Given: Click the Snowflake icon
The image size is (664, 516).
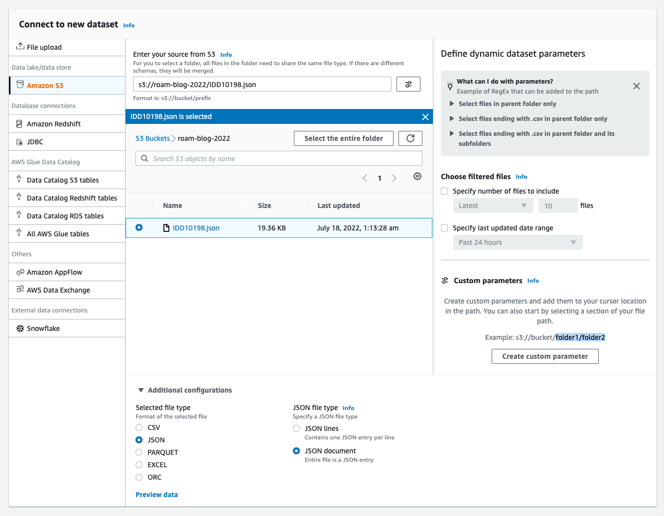Looking at the screenshot, I should tap(20, 328).
